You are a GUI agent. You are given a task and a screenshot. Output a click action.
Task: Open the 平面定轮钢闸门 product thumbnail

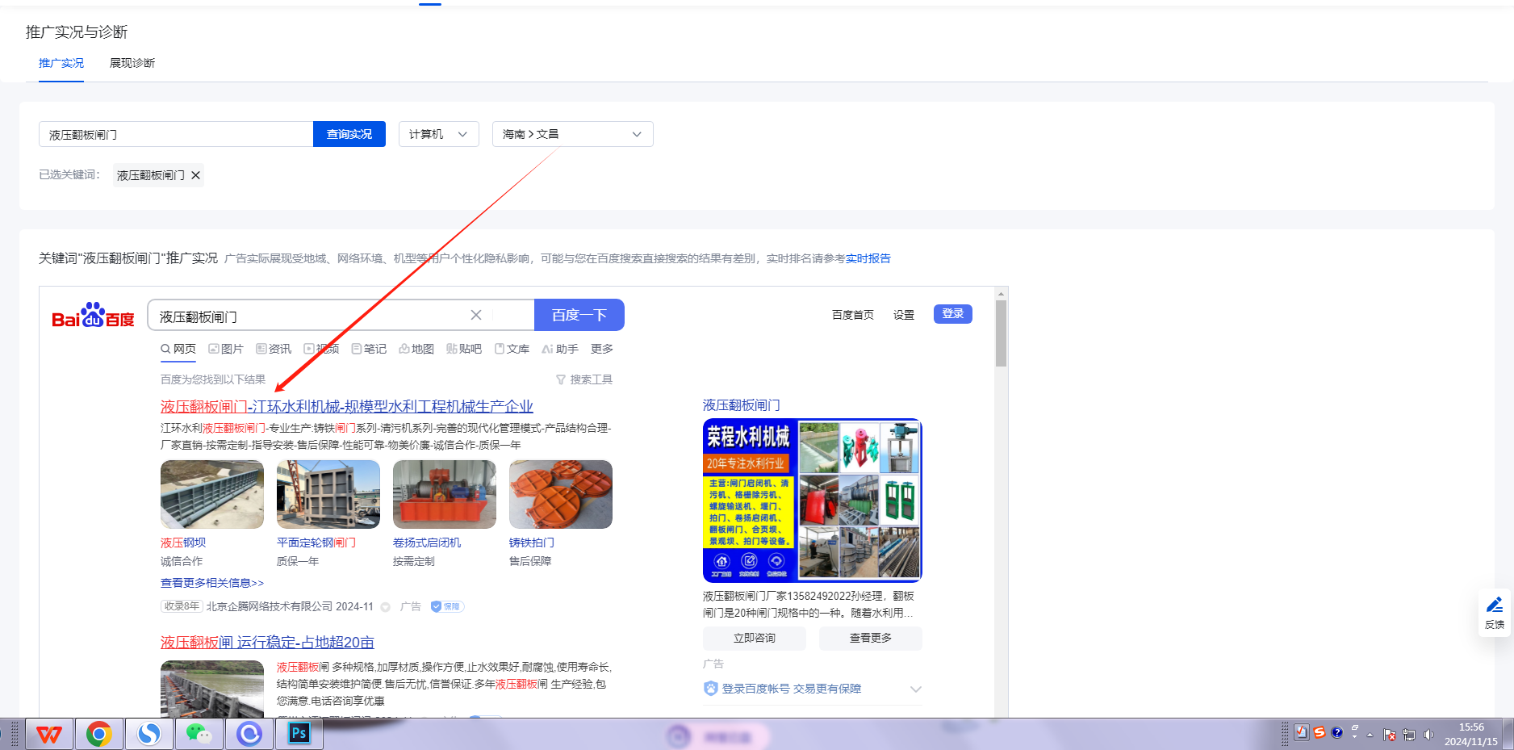tap(328, 494)
